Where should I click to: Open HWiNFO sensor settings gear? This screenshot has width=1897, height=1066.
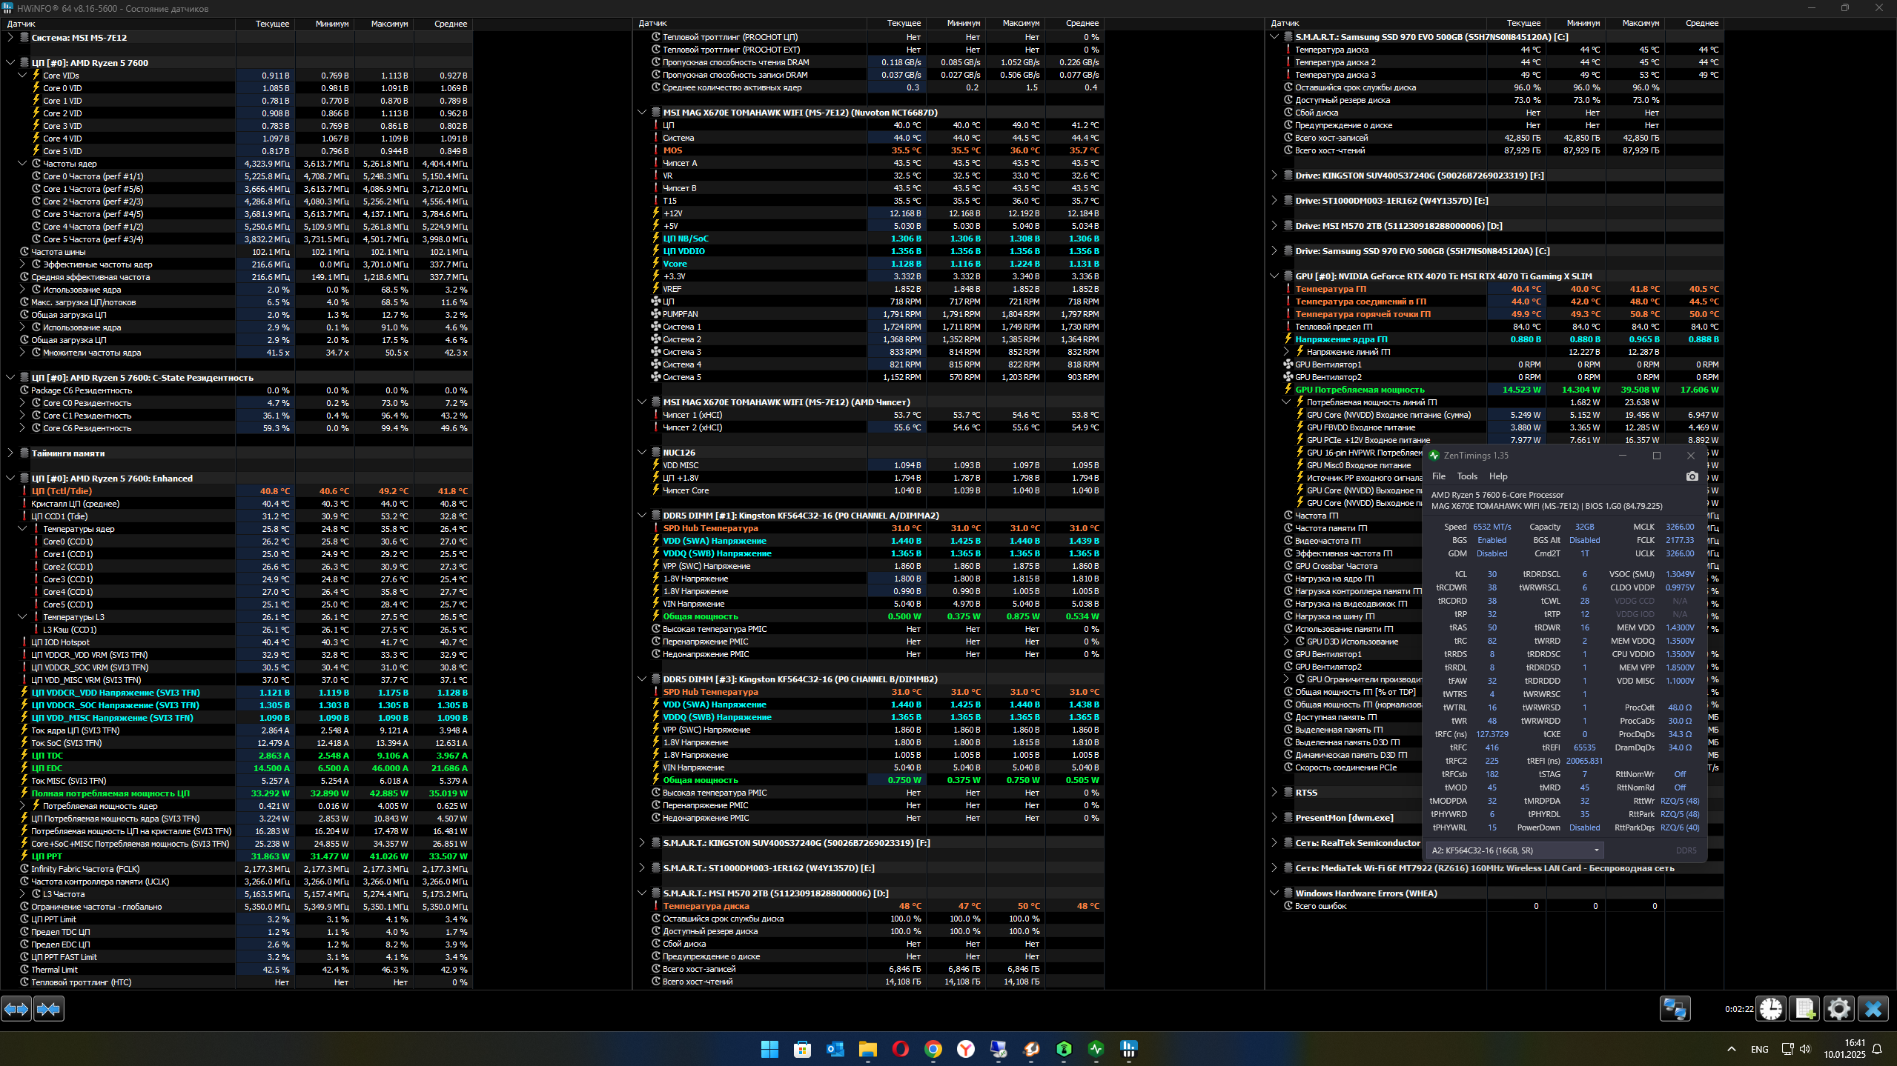click(x=1838, y=1009)
